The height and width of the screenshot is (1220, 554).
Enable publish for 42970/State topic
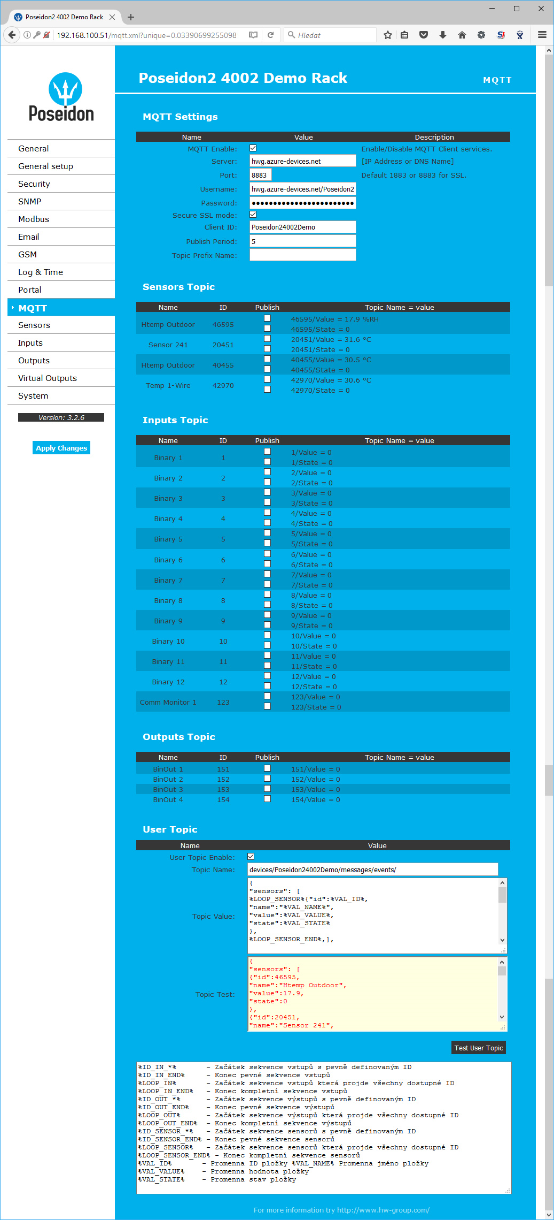(x=267, y=390)
